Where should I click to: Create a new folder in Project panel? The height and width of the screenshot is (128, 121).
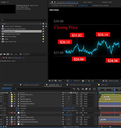coord(4,54)
